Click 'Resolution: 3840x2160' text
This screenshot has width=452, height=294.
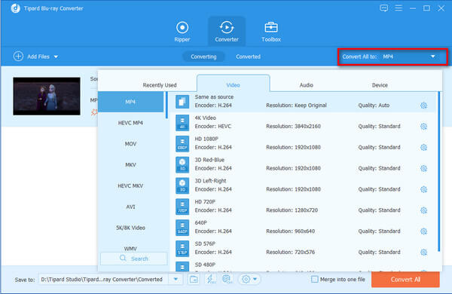click(x=293, y=127)
